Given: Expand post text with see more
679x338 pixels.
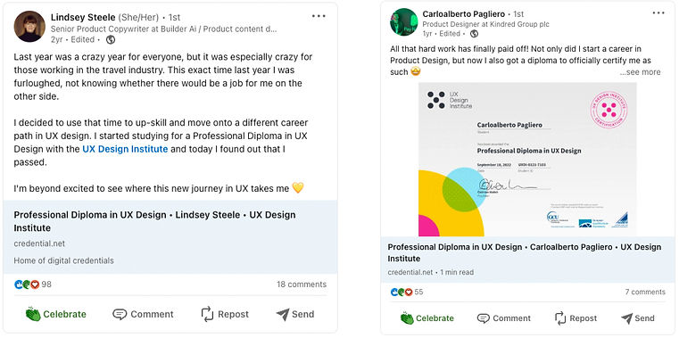Looking at the screenshot, I should [640, 72].
